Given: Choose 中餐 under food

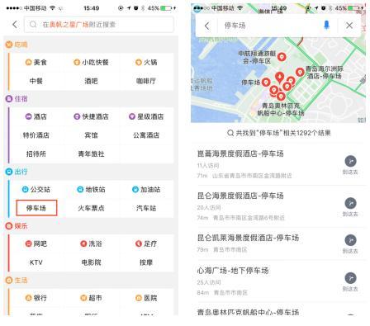Looking at the screenshot, I should (36, 81).
